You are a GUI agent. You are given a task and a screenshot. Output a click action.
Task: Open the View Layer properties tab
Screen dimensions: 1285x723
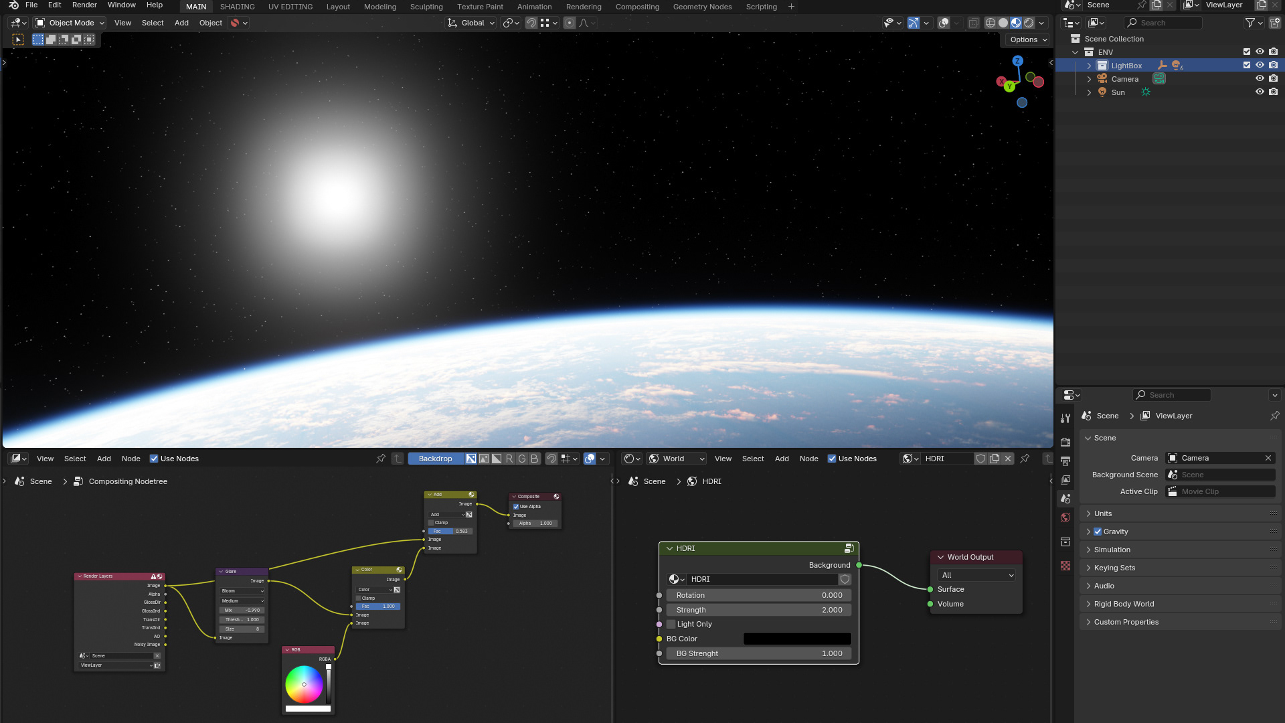pos(1065,479)
